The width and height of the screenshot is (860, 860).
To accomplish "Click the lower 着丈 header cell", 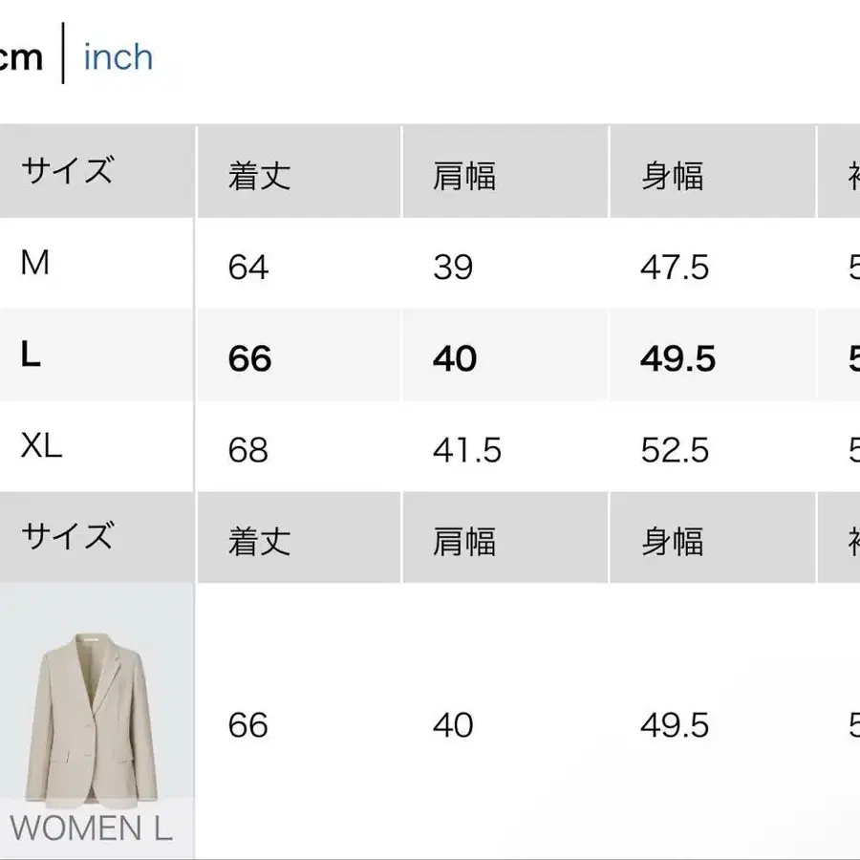I will pyautogui.click(x=259, y=542).
